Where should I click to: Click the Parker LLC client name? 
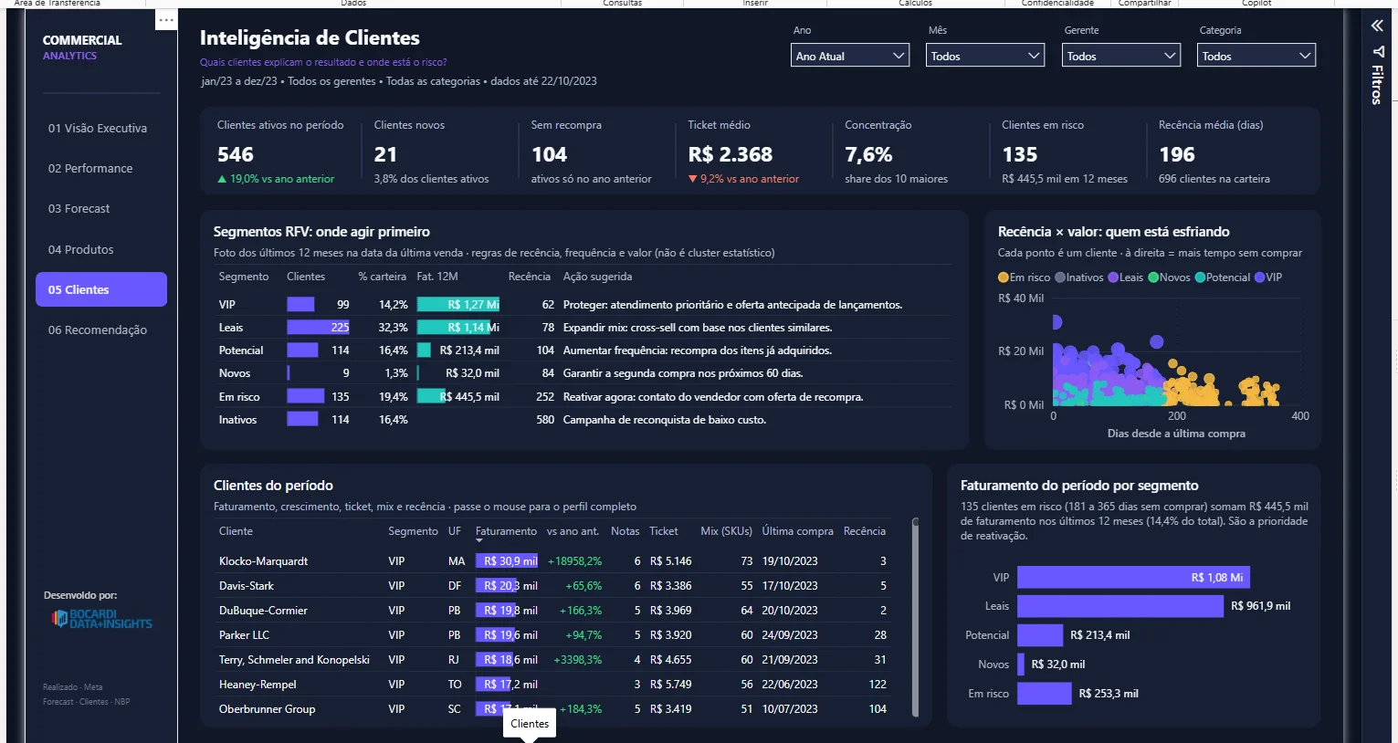pyautogui.click(x=244, y=635)
